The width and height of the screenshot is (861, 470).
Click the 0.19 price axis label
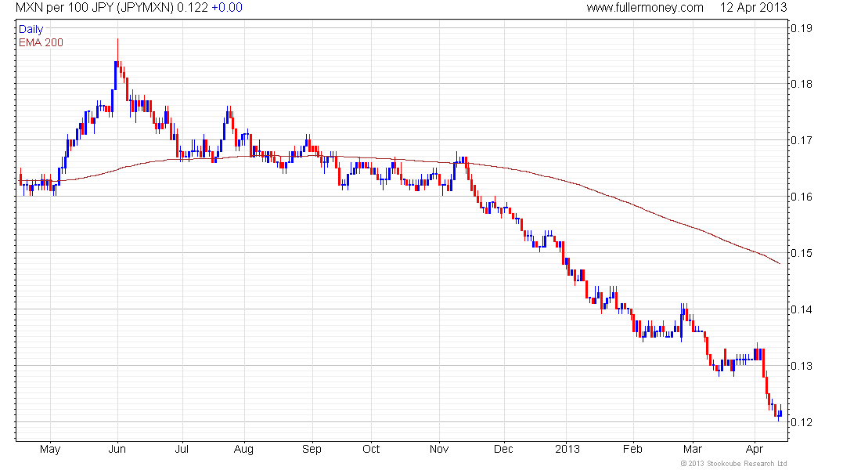(x=802, y=28)
